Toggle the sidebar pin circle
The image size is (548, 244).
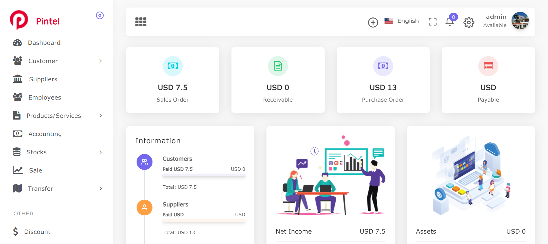click(x=100, y=15)
